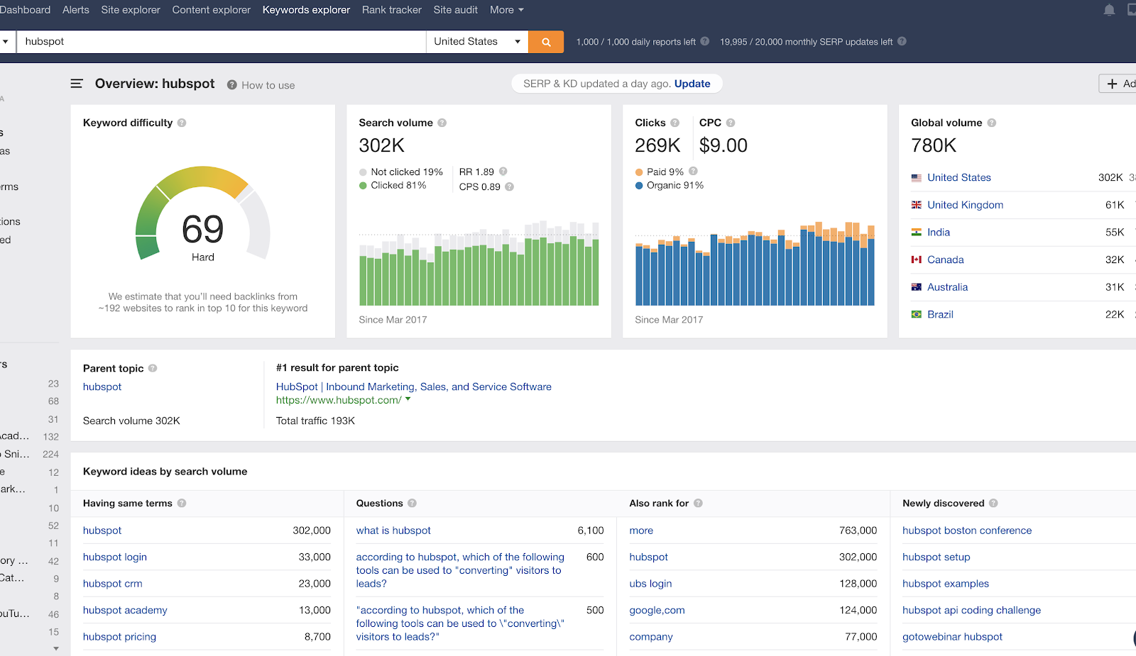The image size is (1136, 656).
Task: Switch to the Rank tracker tab
Action: (x=391, y=10)
